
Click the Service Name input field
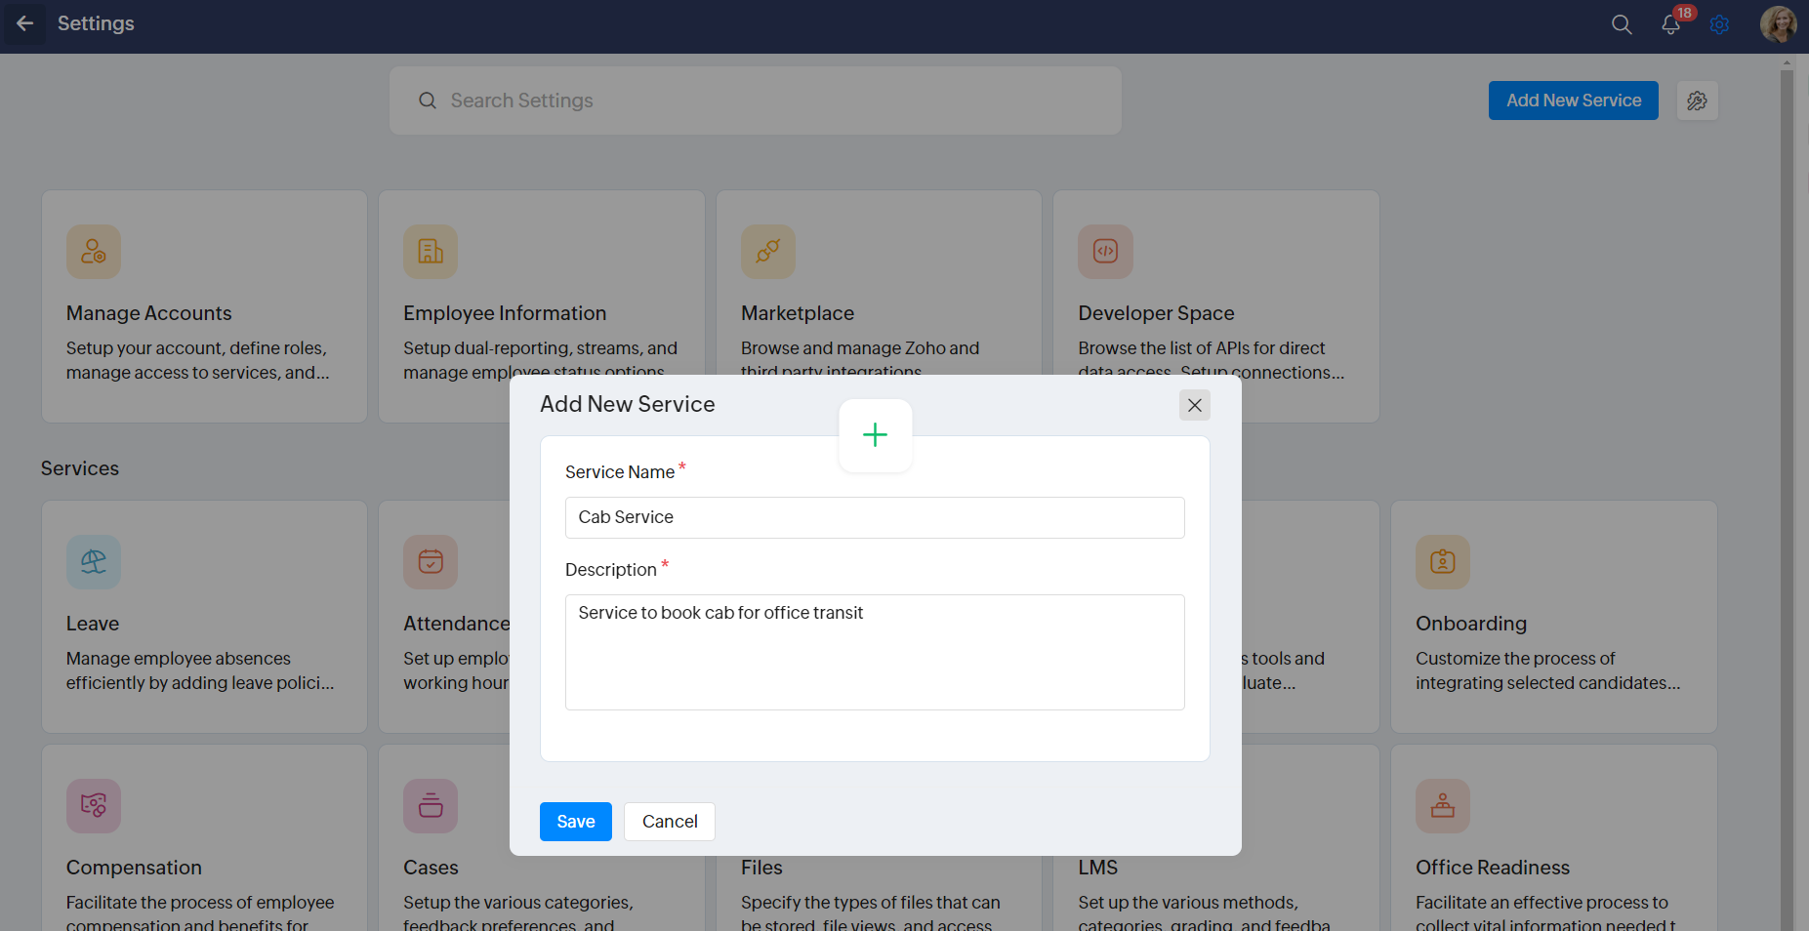(875, 517)
